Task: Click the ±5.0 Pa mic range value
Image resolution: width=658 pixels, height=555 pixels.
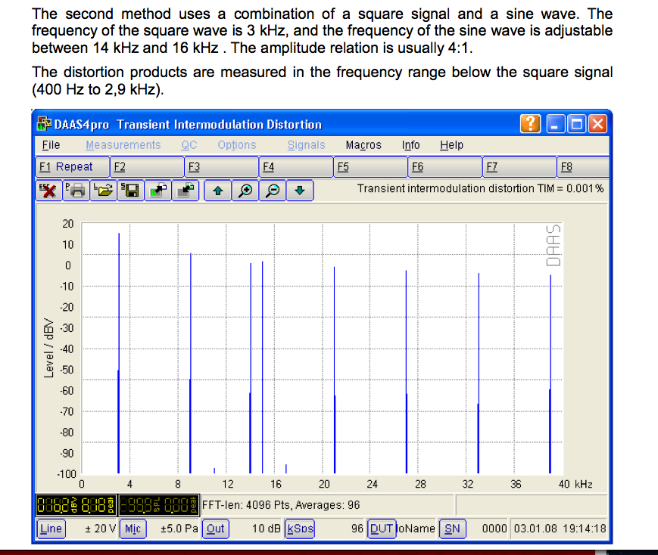Action: pos(179,529)
